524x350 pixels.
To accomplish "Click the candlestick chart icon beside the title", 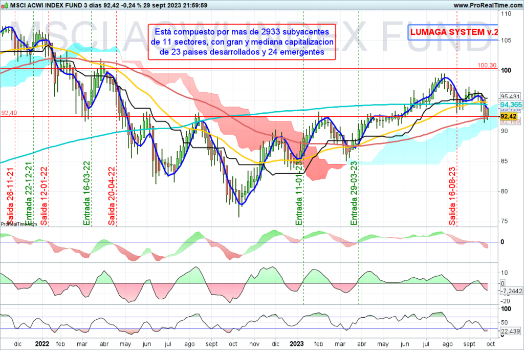I will [x=4, y=6].
